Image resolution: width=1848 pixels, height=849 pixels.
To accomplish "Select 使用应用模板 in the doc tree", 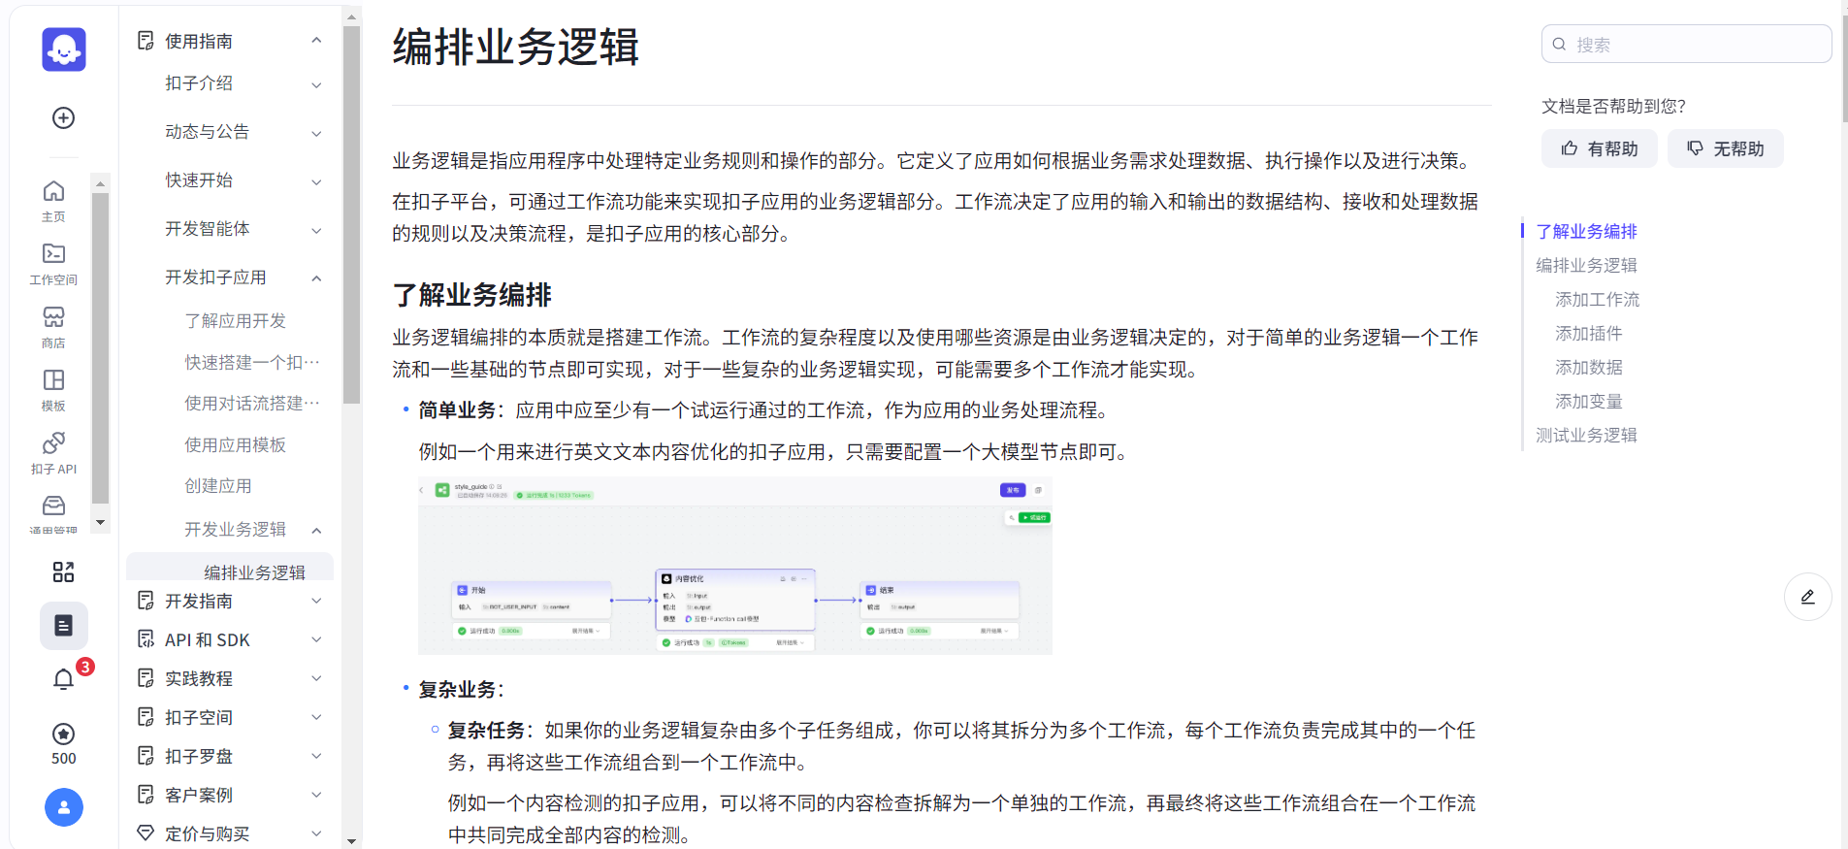I will pos(235,444).
